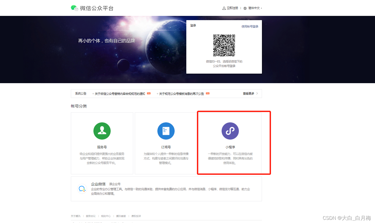Image resolution: width=375 pixels, height=223 pixels.
Task: Click the 企业微信 chat bubble icon
Action: [x=82, y=189]
